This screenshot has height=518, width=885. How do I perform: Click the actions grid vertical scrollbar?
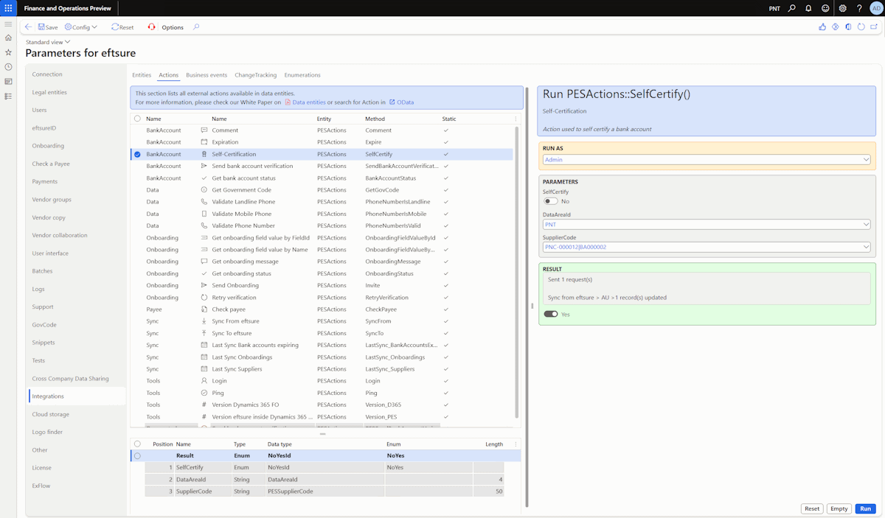[516, 273]
